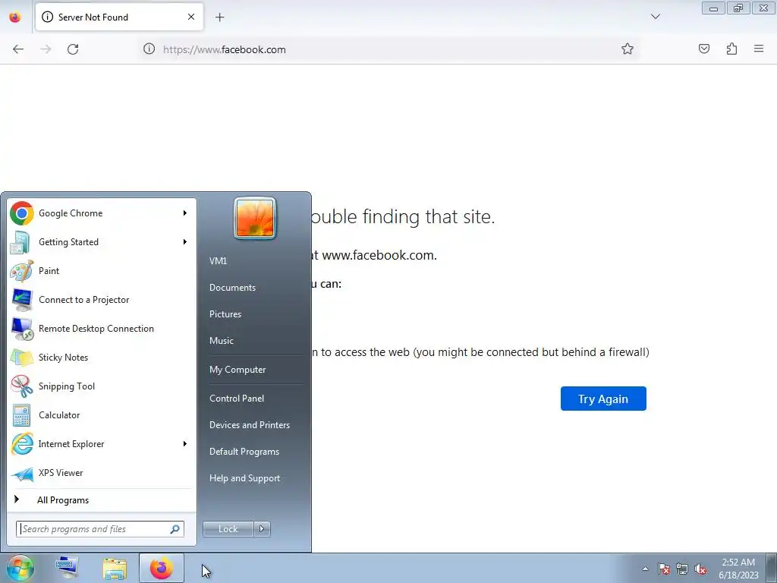Viewport: 777px width, 583px height.
Task: Expand Getting Started submenu arrow
Action: [x=185, y=242]
